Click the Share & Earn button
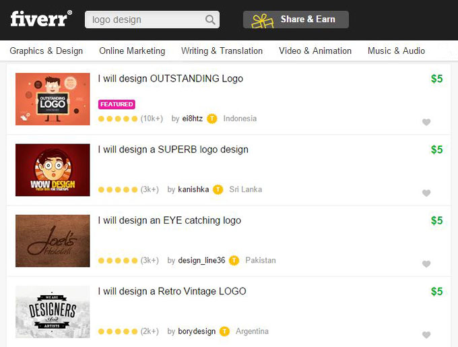Screen dimensions: 458x347 [296, 20]
